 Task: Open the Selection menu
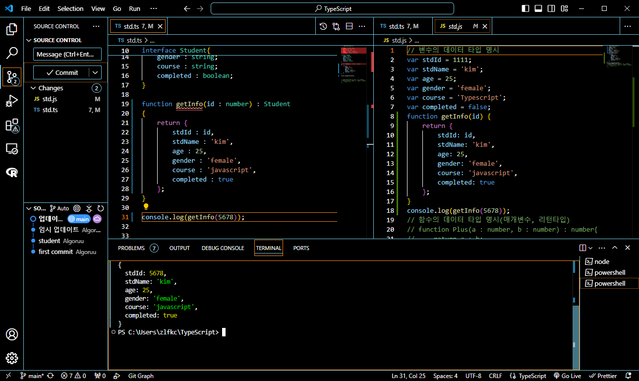click(x=70, y=8)
